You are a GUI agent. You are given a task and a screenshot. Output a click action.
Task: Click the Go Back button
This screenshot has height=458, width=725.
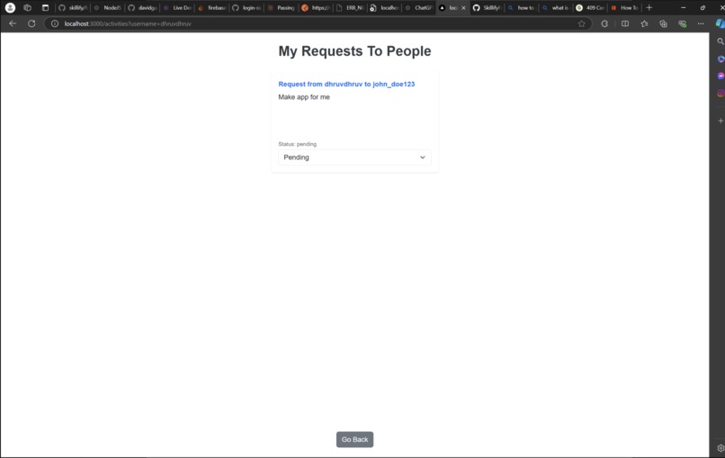(354, 439)
